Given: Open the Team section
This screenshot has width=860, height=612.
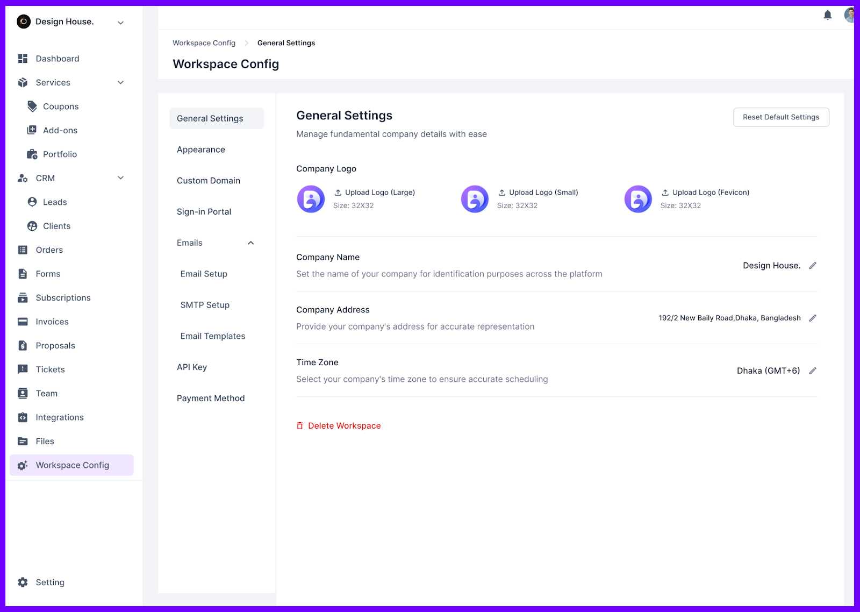Looking at the screenshot, I should tap(46, 393).
